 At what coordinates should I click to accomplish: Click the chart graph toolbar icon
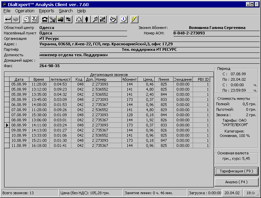pyautogui.click(x=103, y=19)
